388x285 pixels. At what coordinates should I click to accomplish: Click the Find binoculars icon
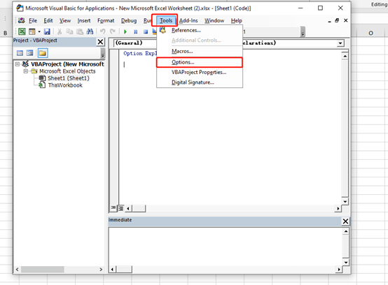tap(90, 31)
